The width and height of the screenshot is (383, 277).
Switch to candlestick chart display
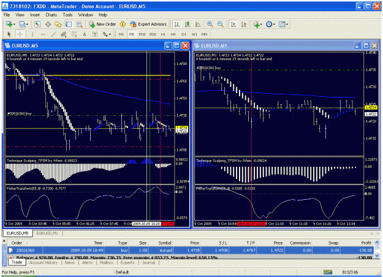click(x=188, y=24)
